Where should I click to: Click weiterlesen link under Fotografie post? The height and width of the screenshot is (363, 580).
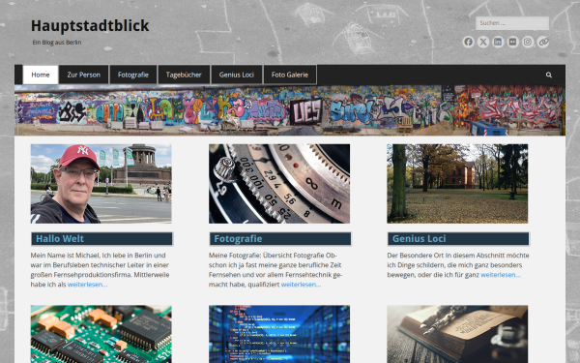pyautogui.click(x=301, y=285)
